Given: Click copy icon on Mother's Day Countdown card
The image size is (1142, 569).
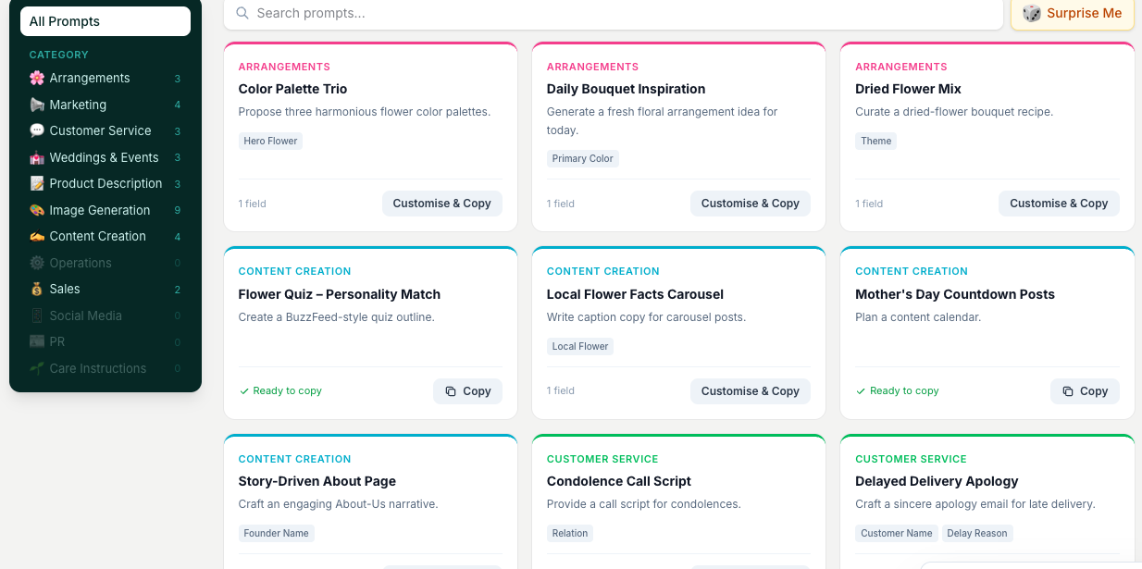Looking at the screenshot, I should click(x=1068, y=391).
